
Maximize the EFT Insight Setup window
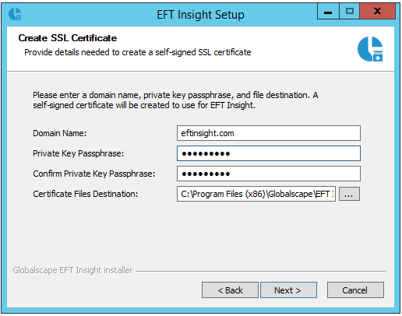350,12
